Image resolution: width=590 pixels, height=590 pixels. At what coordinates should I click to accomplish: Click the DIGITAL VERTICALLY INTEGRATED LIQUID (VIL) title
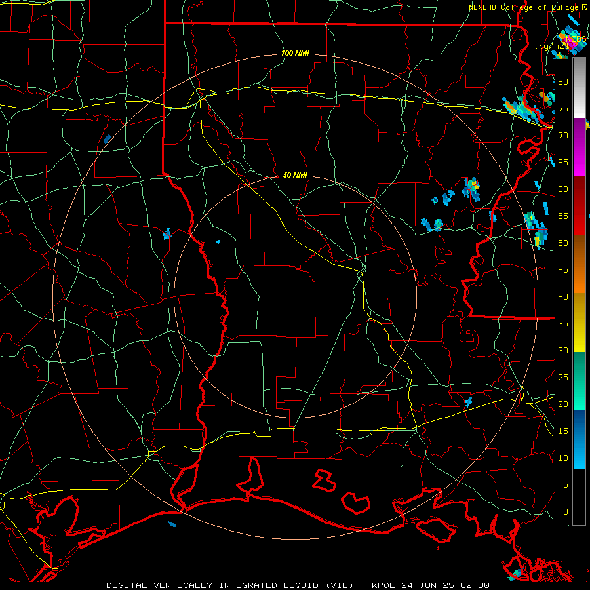pyautogui.click(x=229, y=585)
